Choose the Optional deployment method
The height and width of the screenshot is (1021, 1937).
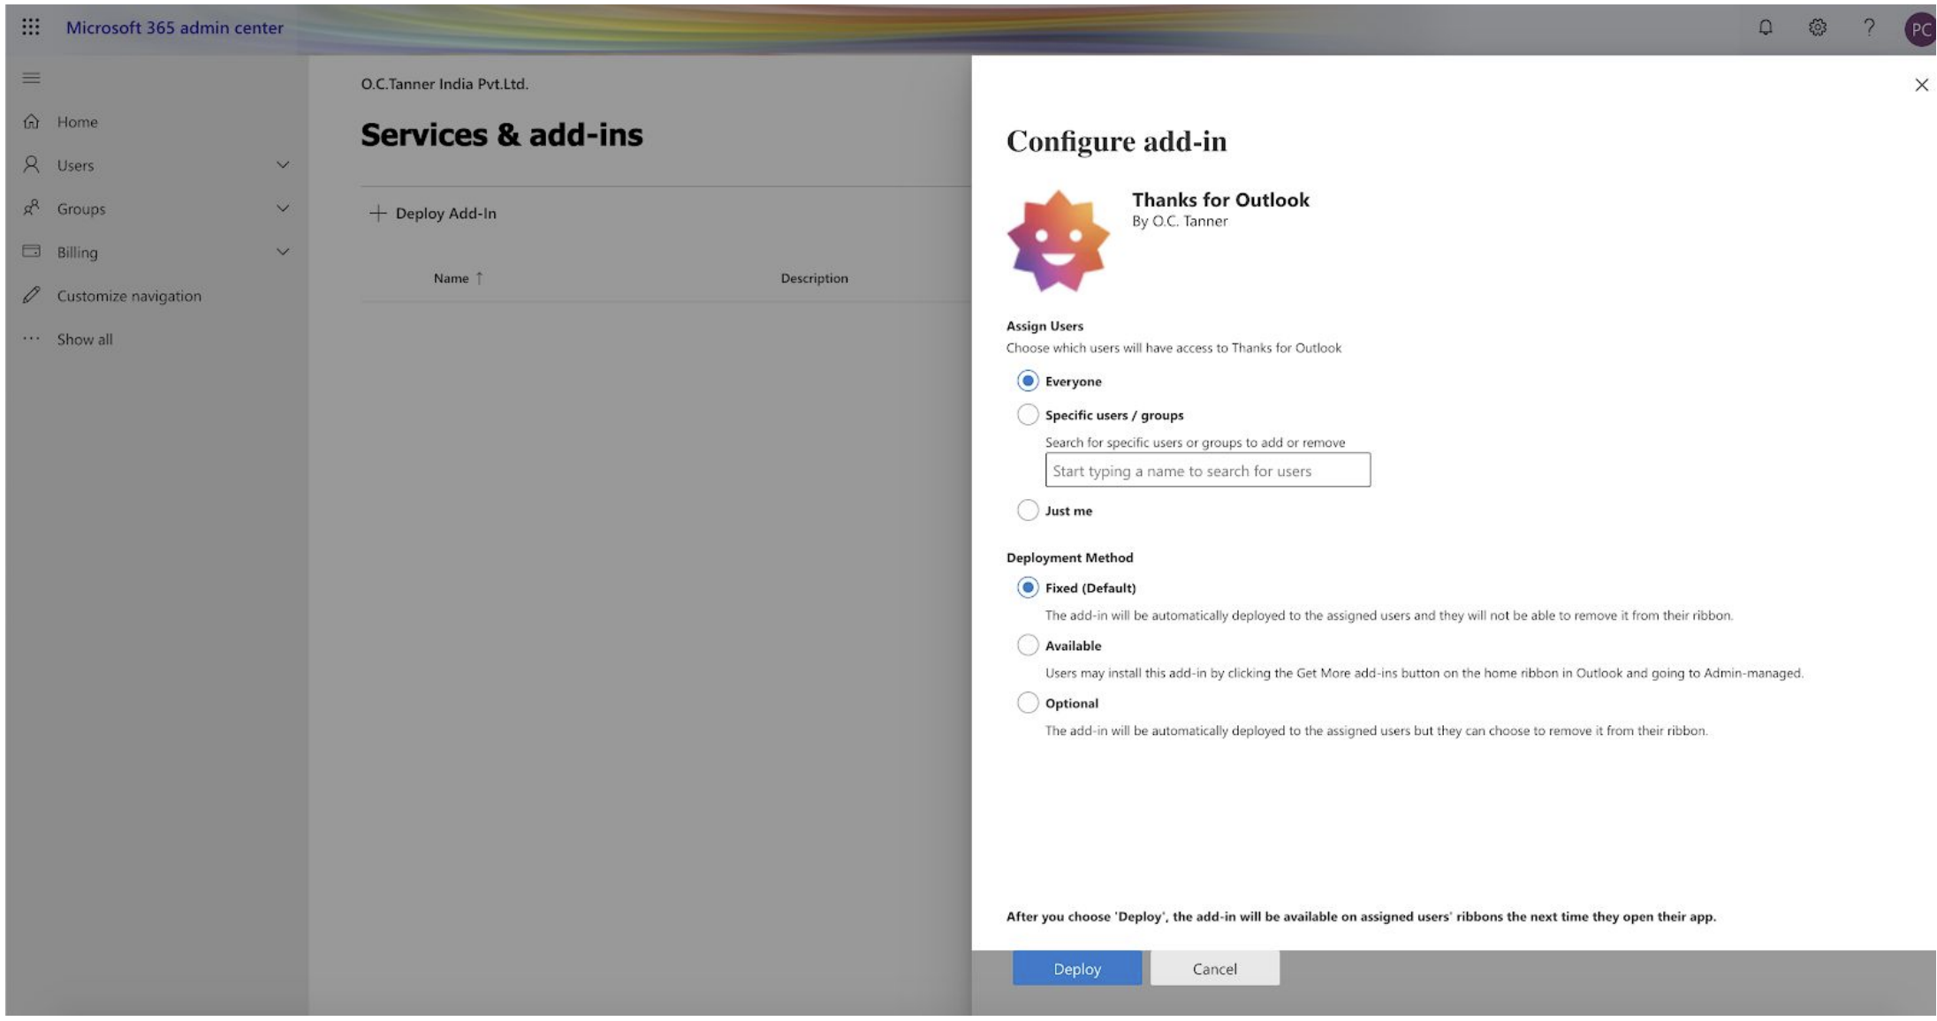pyautogui.click(x=1027, y=702)
